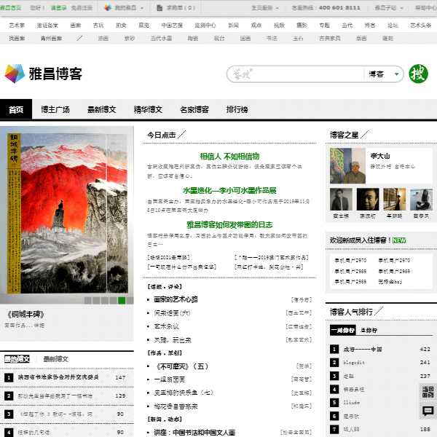The image size is (437, 437).
Task: Click the 雅昌首页 link
Action: click(x=11, y=8)
